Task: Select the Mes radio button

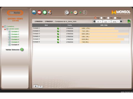Action: point(101,18)
